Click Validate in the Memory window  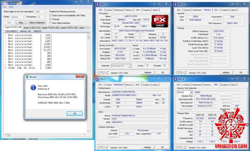coord(226,73)
